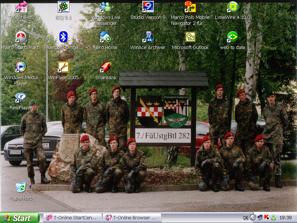
Task: Click the network computers tray icon
Action: click(x=260, y=218)
